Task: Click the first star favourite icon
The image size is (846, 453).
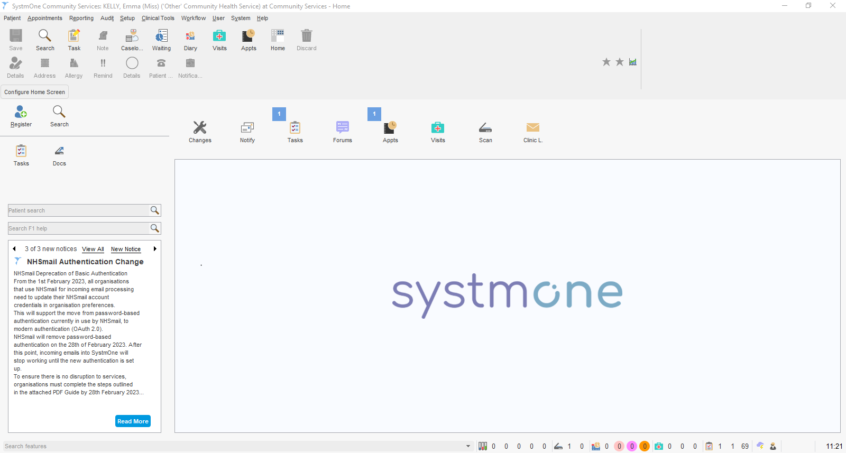Action: pyautogui.click(x=606, y=62)
